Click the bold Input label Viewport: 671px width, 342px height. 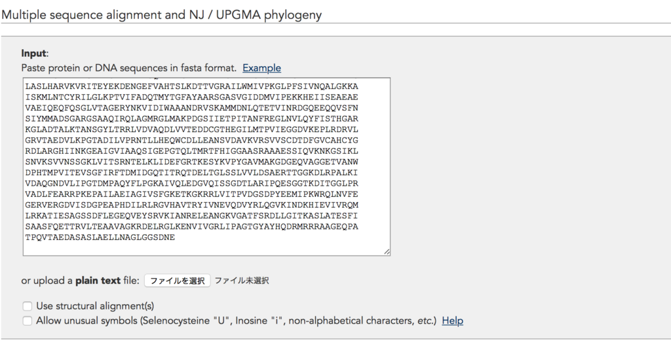pos(33,54)
